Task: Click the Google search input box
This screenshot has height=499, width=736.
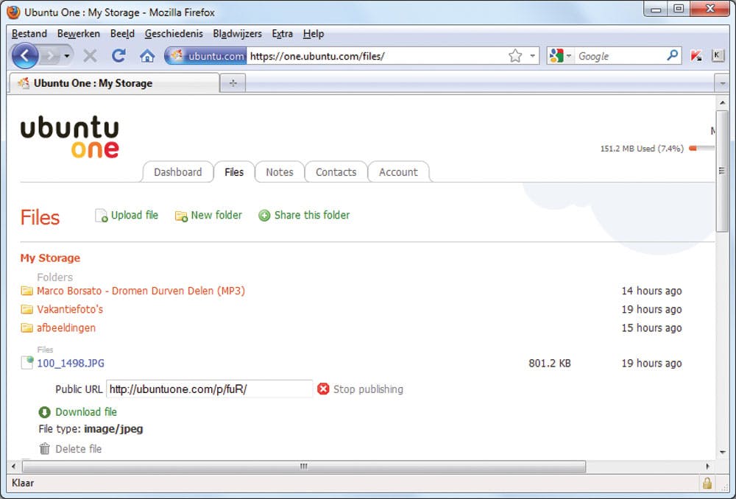Action: (620, 57)
